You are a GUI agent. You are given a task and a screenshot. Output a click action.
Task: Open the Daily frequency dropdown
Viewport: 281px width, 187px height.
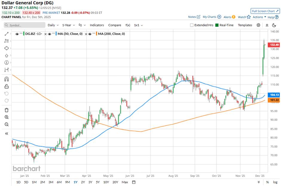tap(53, 25)
